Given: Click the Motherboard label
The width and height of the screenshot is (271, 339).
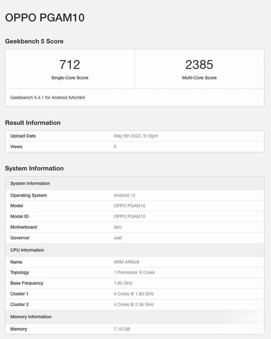Looking at the screenshot, I should click(x=23, y=227).
